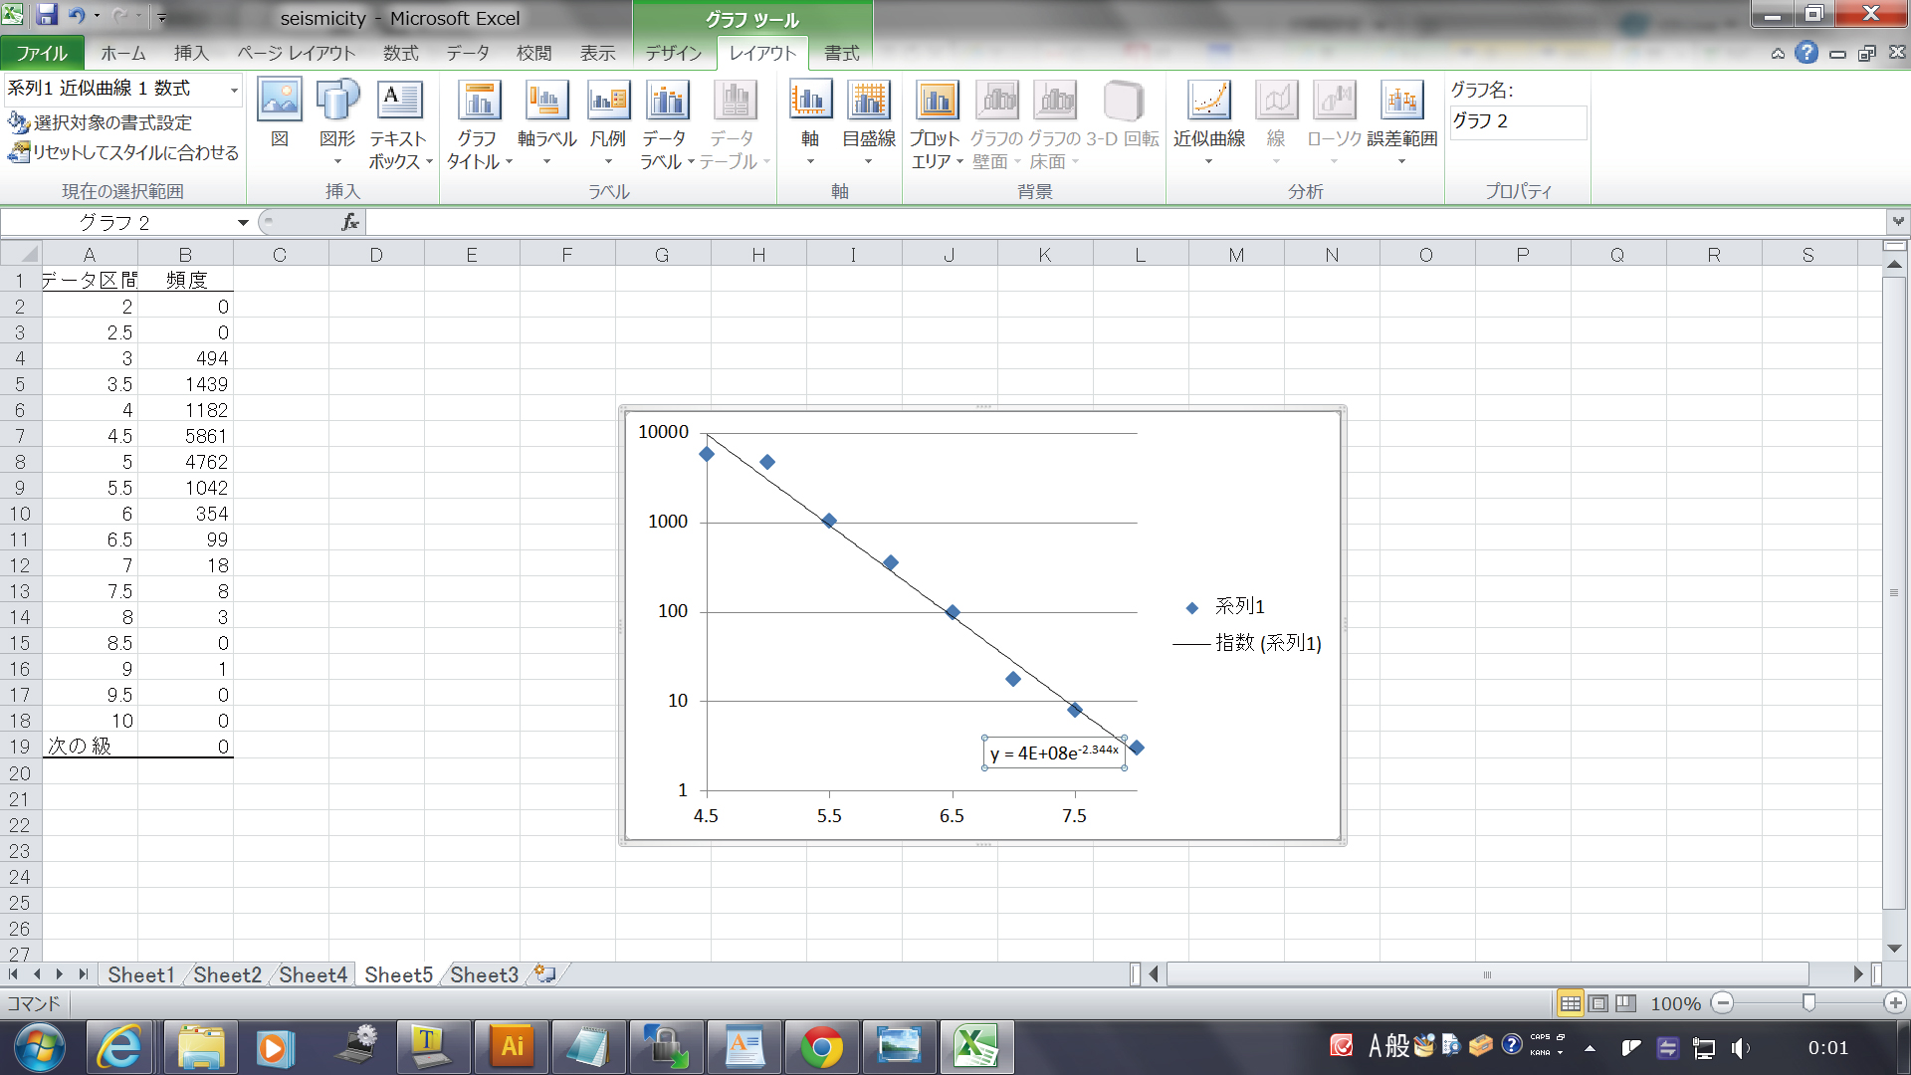Open Chrome from the taskbar
Screen dimensions: 1911x1075
coord(821,1047)
